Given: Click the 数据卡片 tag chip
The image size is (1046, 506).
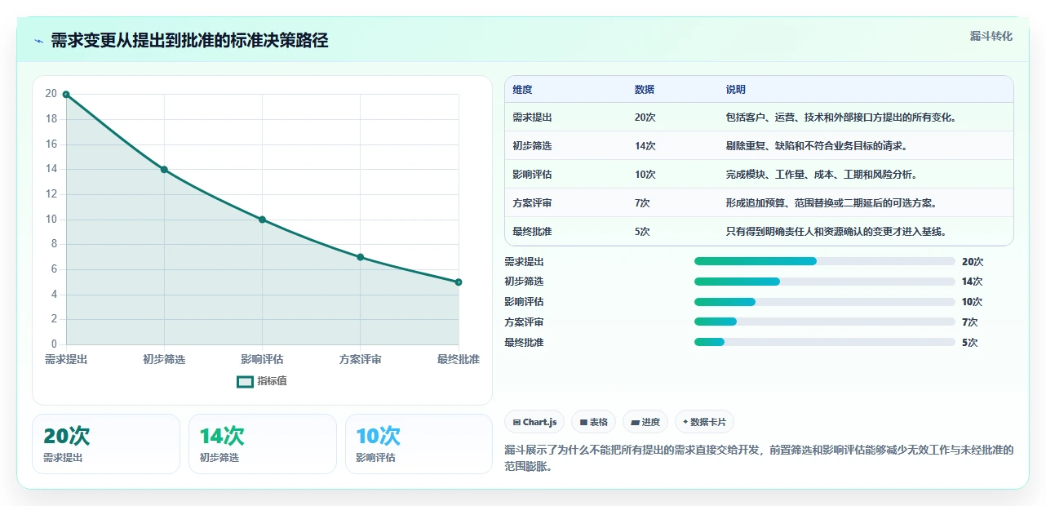Looking at the screenshot, I should click(x=704, y=422).
